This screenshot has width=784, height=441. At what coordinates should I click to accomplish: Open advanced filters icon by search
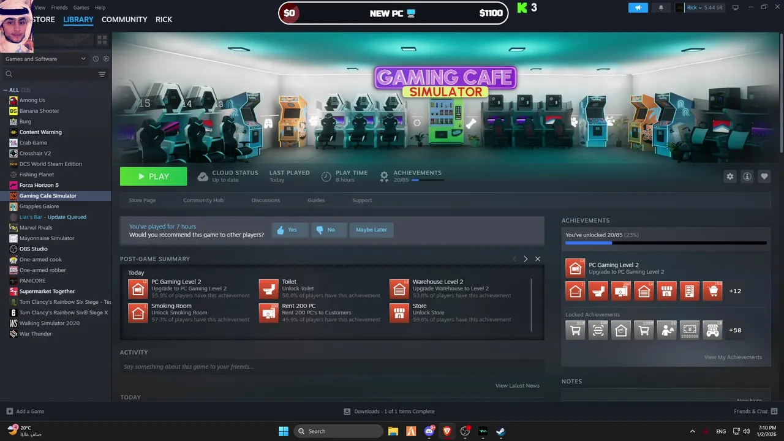102,74
